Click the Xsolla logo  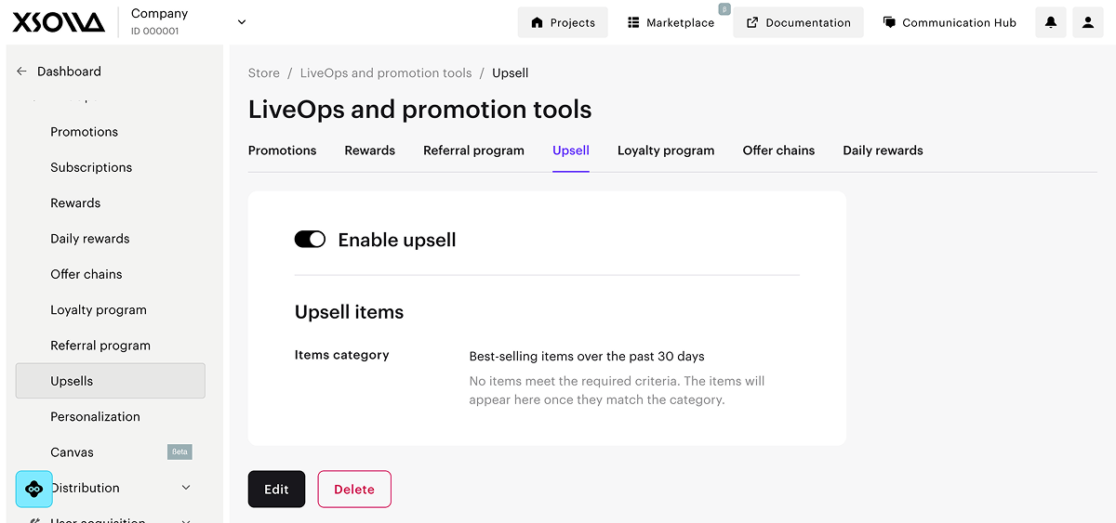[58, 22]
